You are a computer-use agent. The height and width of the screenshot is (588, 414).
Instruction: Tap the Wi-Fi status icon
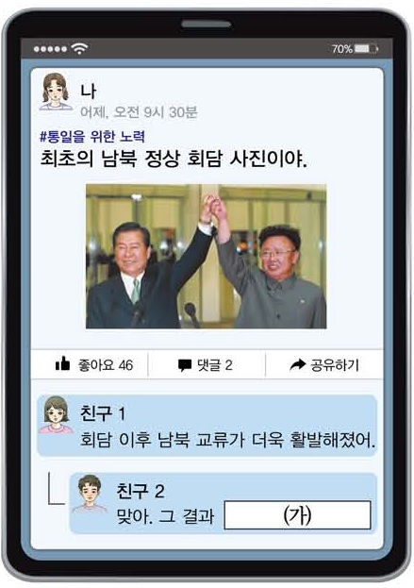point(79,48)
